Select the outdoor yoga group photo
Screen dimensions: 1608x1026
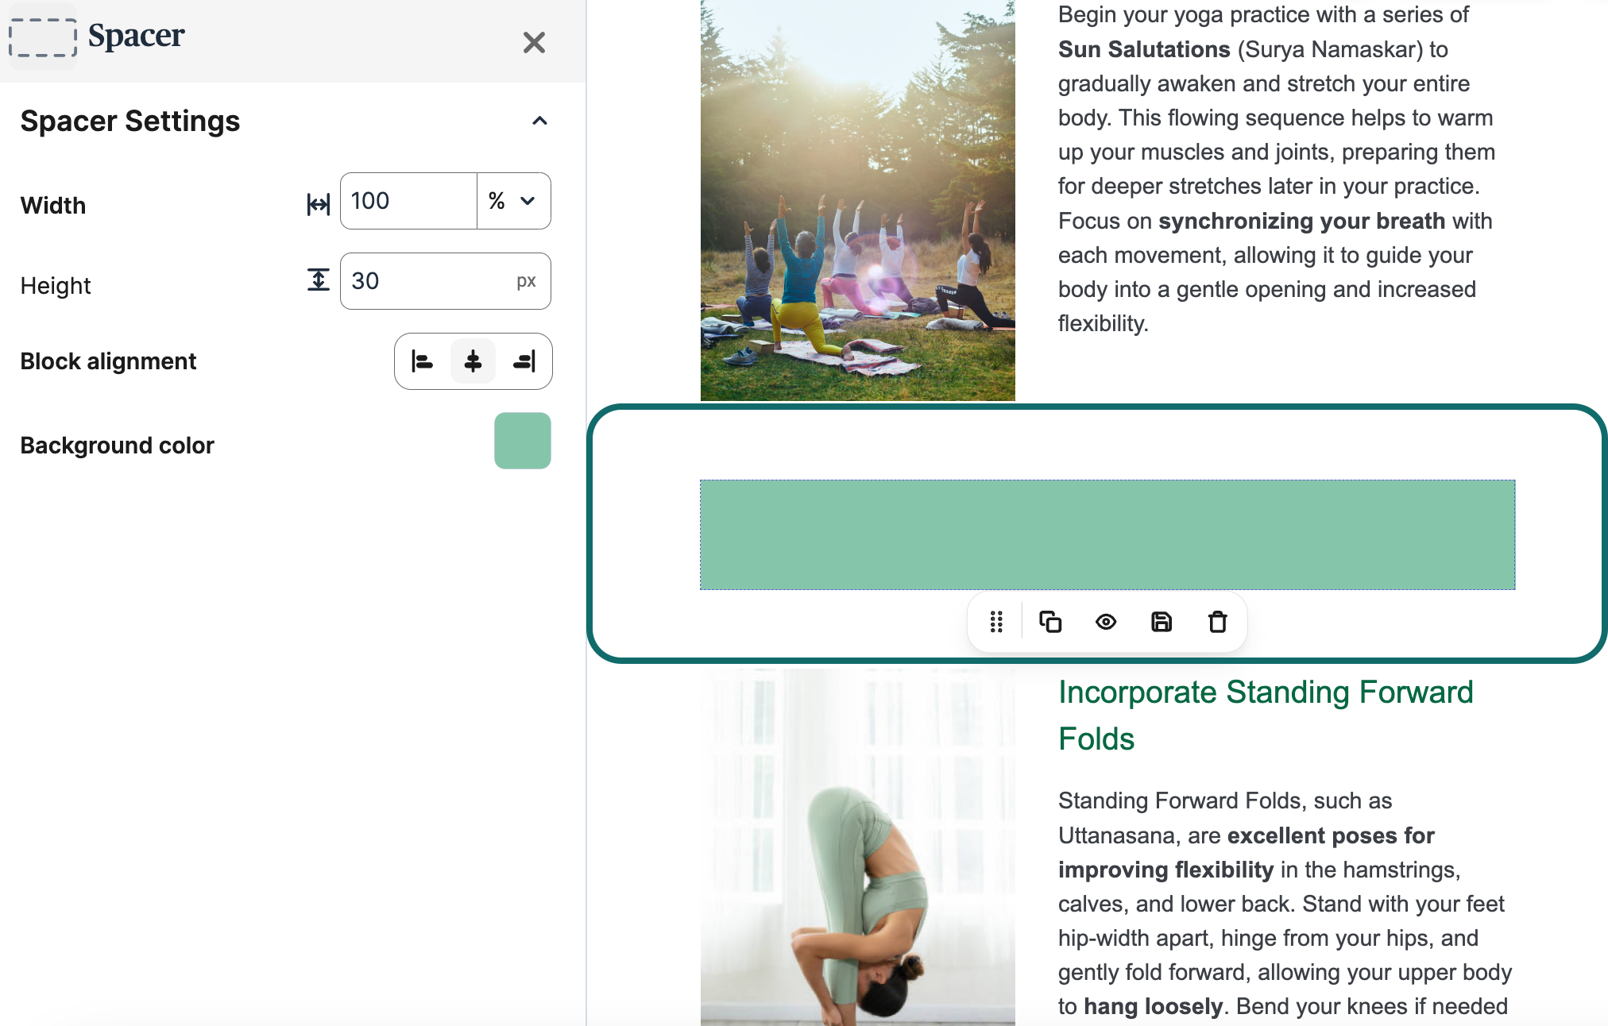pyautogui.click(x=857, y=200)
